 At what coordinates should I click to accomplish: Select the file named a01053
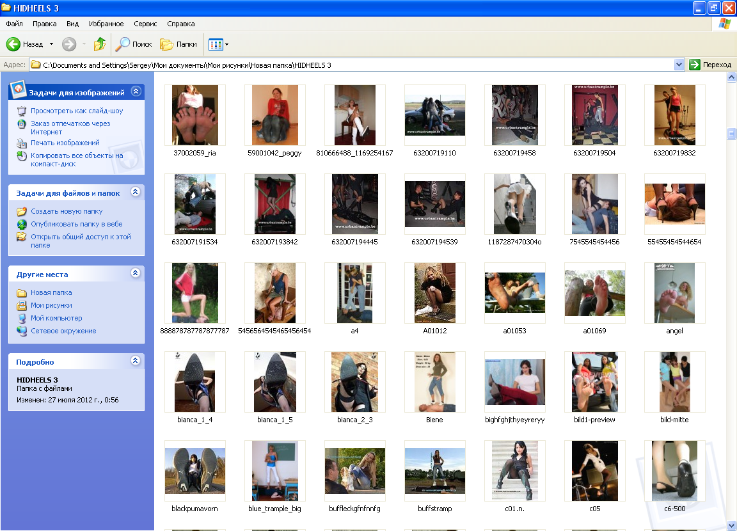pos(514,298)
